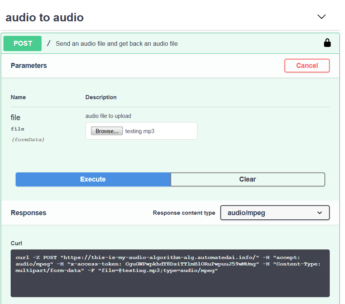Click the authorization lock icon

coord(327,43)
